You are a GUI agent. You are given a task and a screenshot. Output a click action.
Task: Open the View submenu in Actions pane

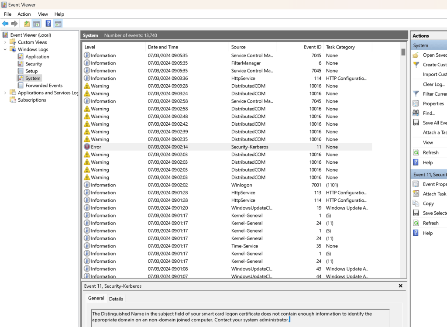428,142
